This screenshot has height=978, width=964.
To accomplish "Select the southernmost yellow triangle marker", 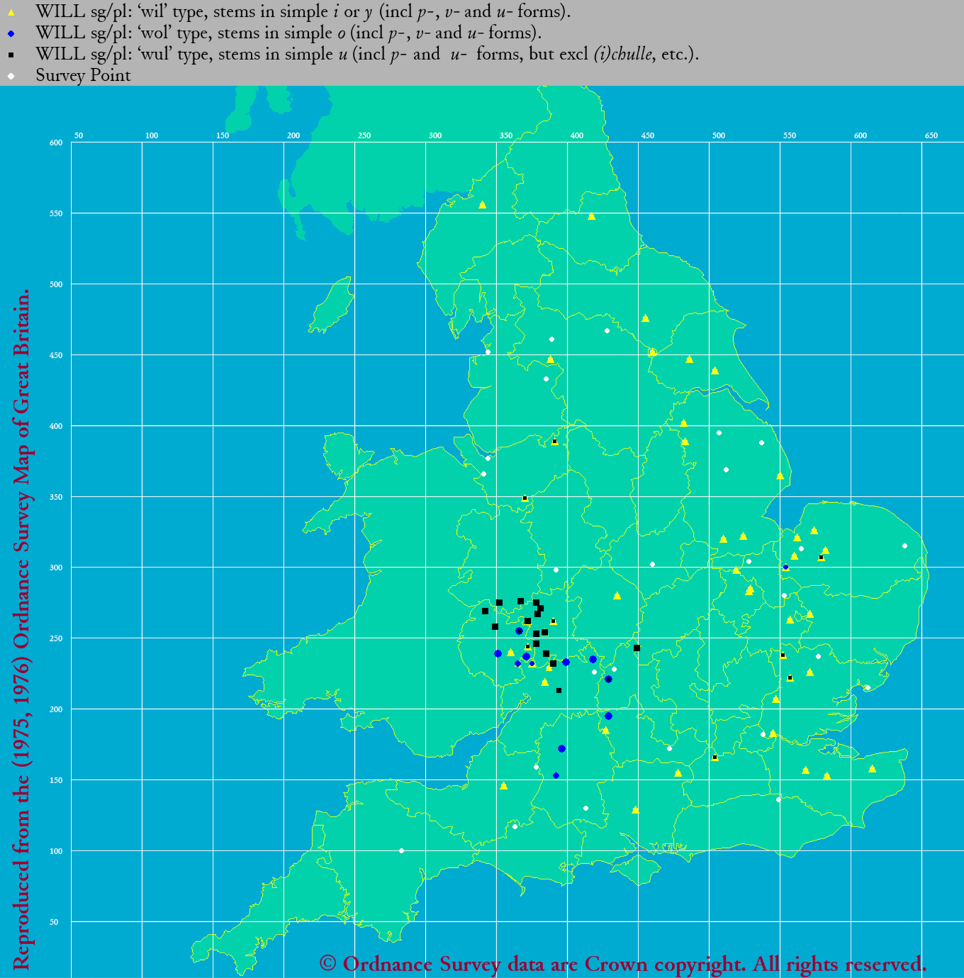I will pos(635,810).
